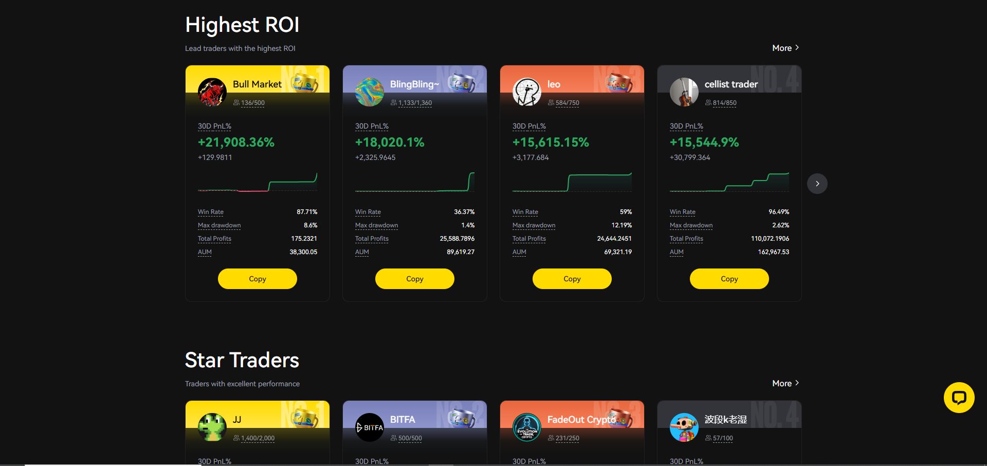The height and width of the screenshot is (466, 987).
Task: Expand More in Highest ROI section
Action: (x=785, y=48)
